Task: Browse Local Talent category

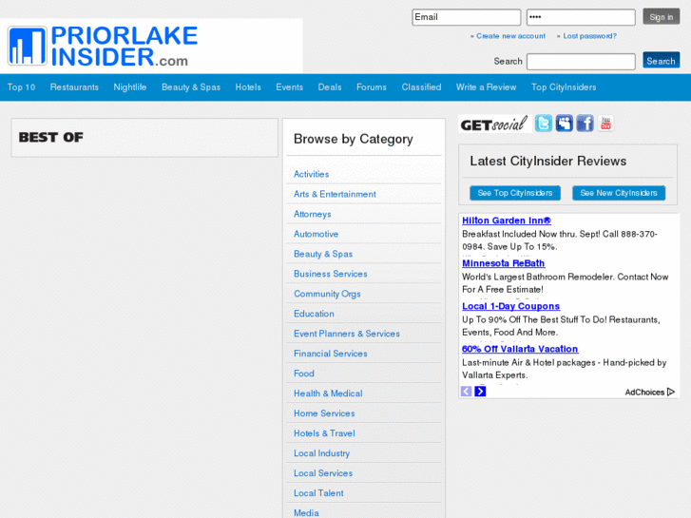Action: pyautogui.click(x=318, y=493)
